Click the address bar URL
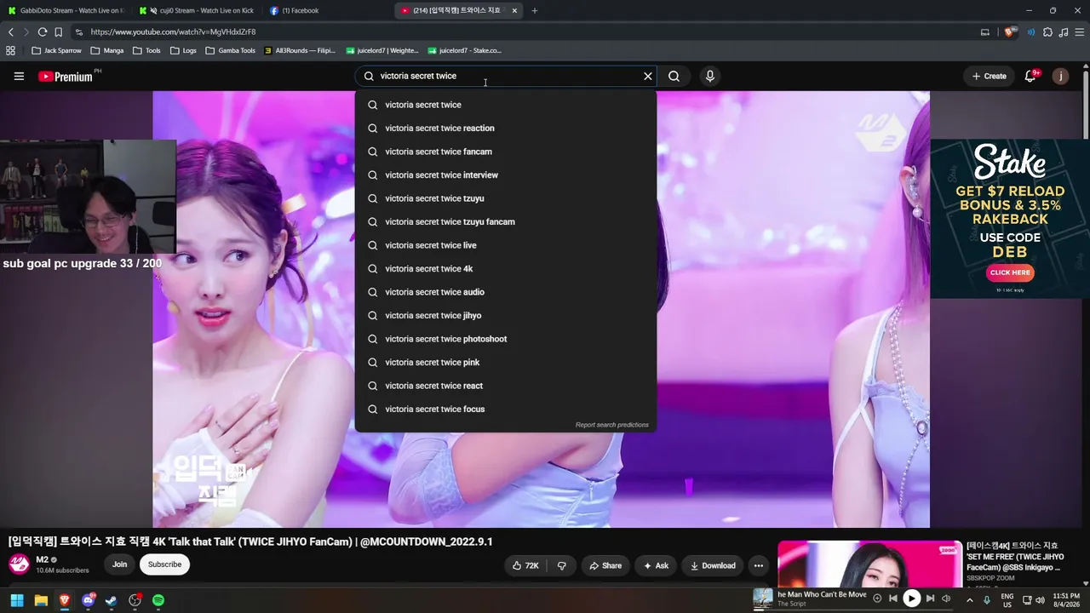The image size is (1090, 613). [174, 32]
